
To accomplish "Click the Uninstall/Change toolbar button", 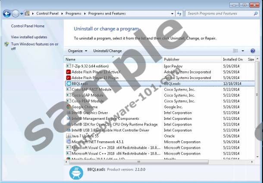I will click(107, 51).
